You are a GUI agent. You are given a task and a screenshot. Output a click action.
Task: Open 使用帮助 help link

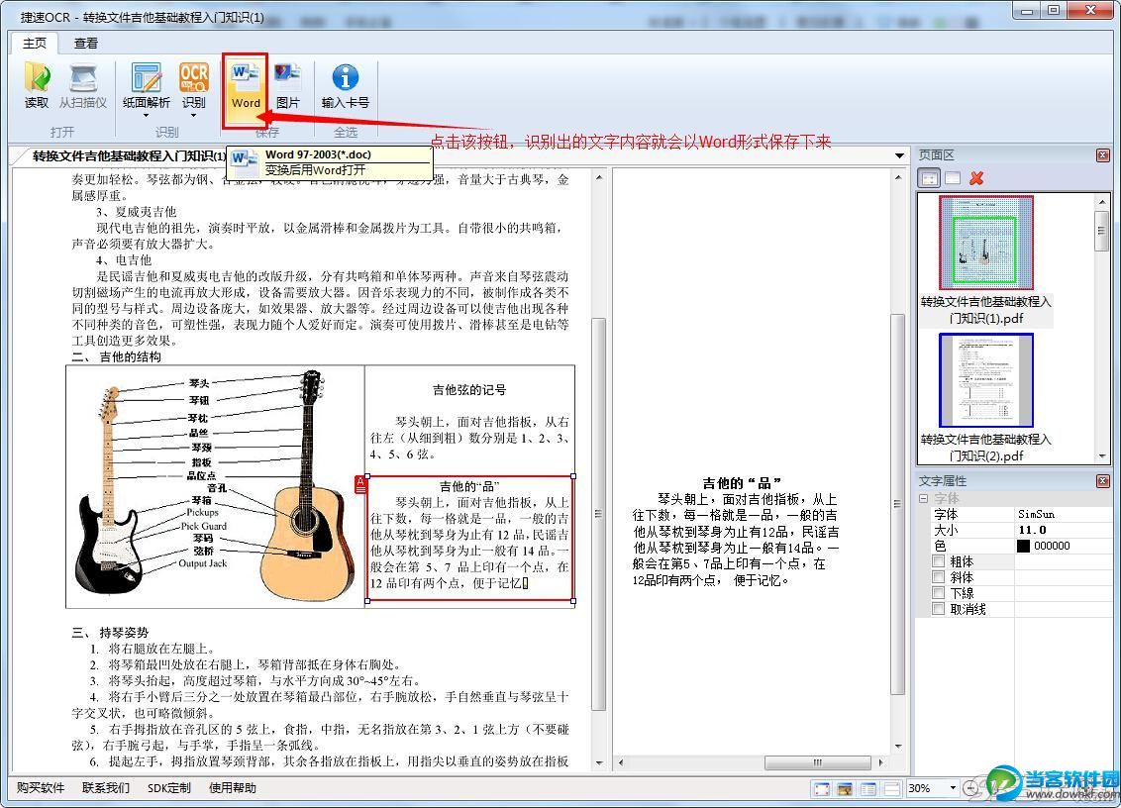[232, 788]
